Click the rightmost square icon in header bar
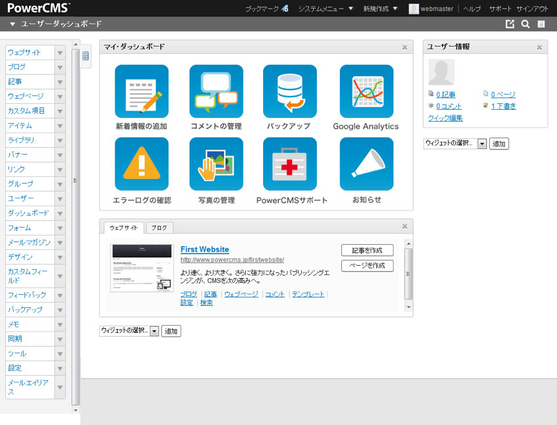This screenshot has height=425, width=557. click(541, 24)
